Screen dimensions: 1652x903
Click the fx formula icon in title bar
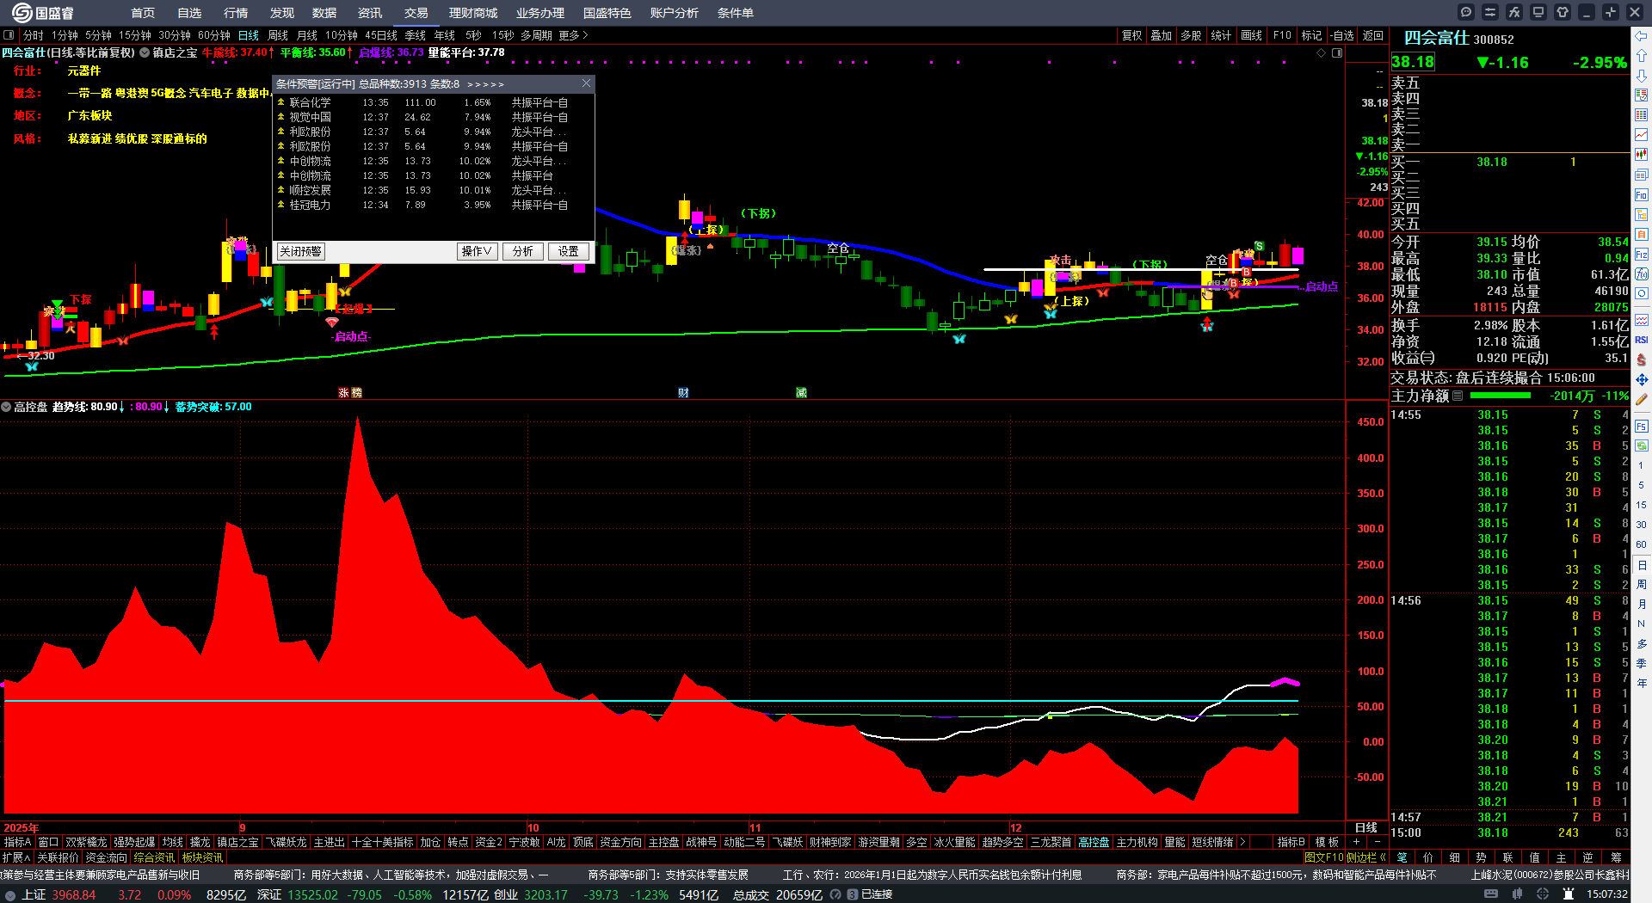(1514, 12)
